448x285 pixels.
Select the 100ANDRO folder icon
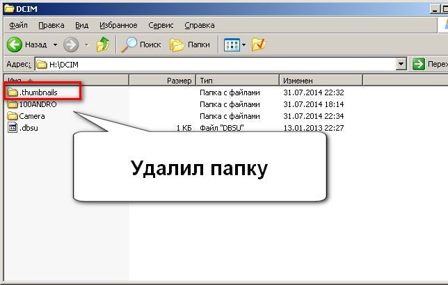pyautogui.click(x=13, y=104)
